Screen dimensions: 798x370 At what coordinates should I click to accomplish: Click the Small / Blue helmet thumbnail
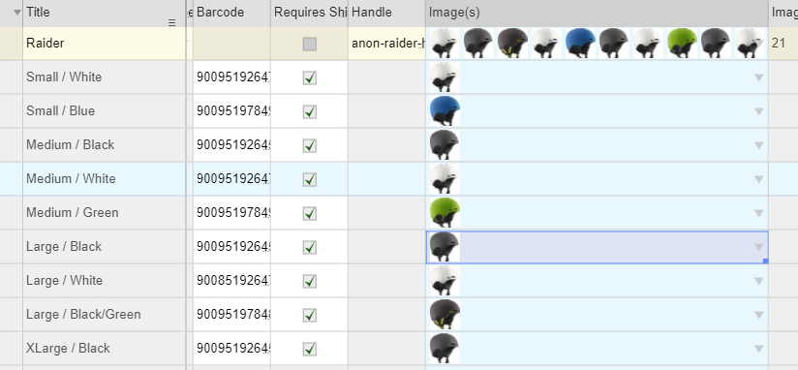tap(445, 111)
